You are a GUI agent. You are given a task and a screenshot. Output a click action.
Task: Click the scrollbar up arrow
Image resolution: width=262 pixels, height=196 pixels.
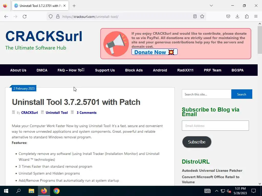pyautogui.click(x=260, y=24)
